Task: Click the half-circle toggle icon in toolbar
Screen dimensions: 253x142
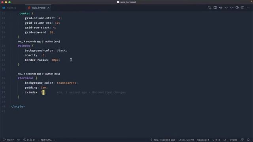Action: [237, 8]
